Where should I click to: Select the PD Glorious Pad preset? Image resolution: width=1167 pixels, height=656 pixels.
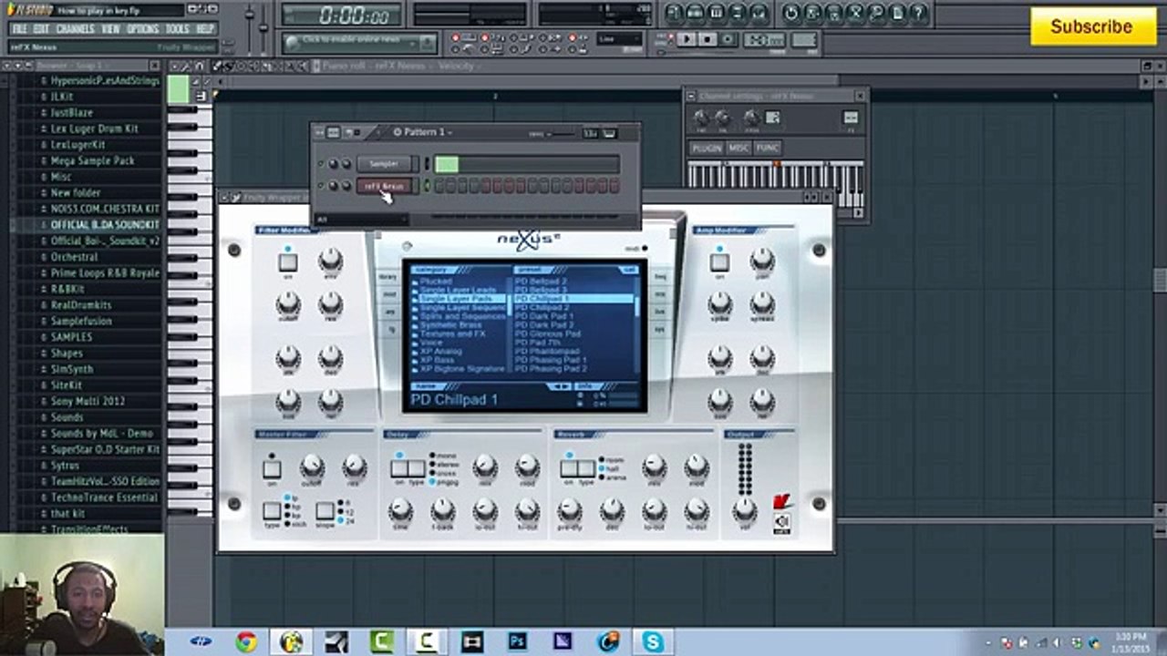[548, 333]
